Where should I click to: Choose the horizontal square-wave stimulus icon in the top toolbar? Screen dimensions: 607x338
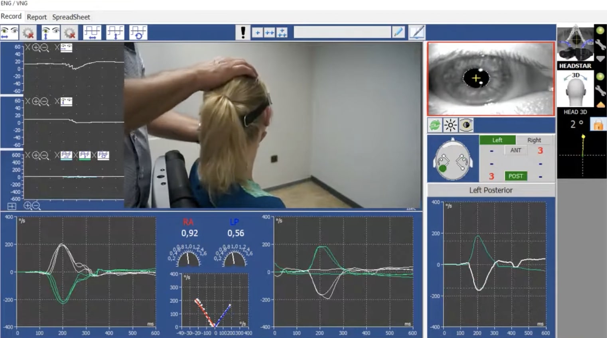92,32
